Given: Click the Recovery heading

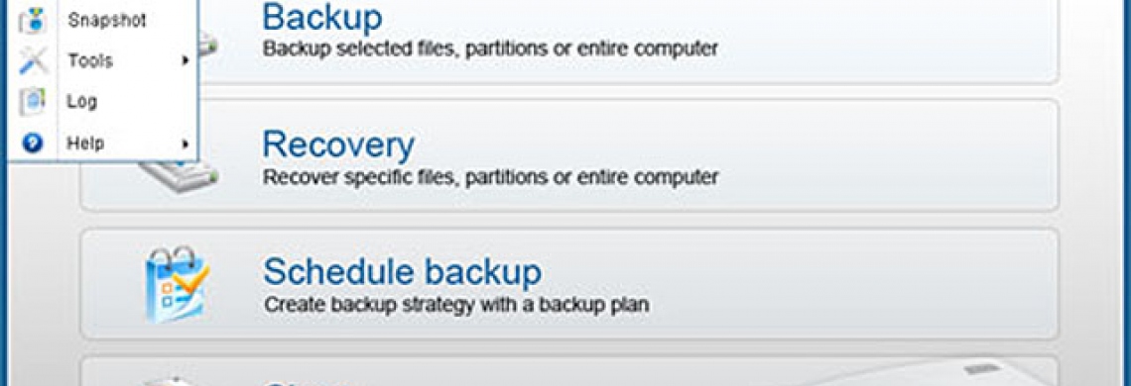Looking at the screenshot, I should click(338, 145).
